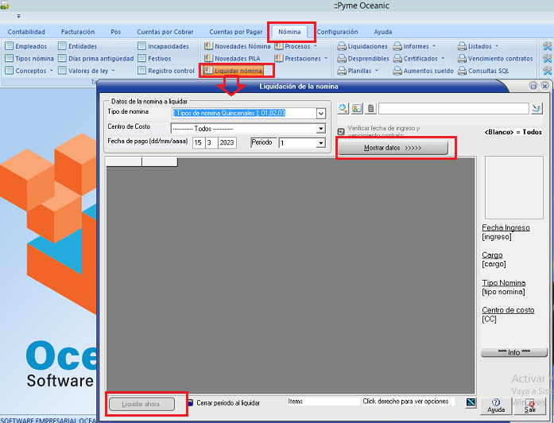The height and width of the screenshot is (423, 554).
Task: Expand the Periodo dropdown
Action: coord(321,143)
